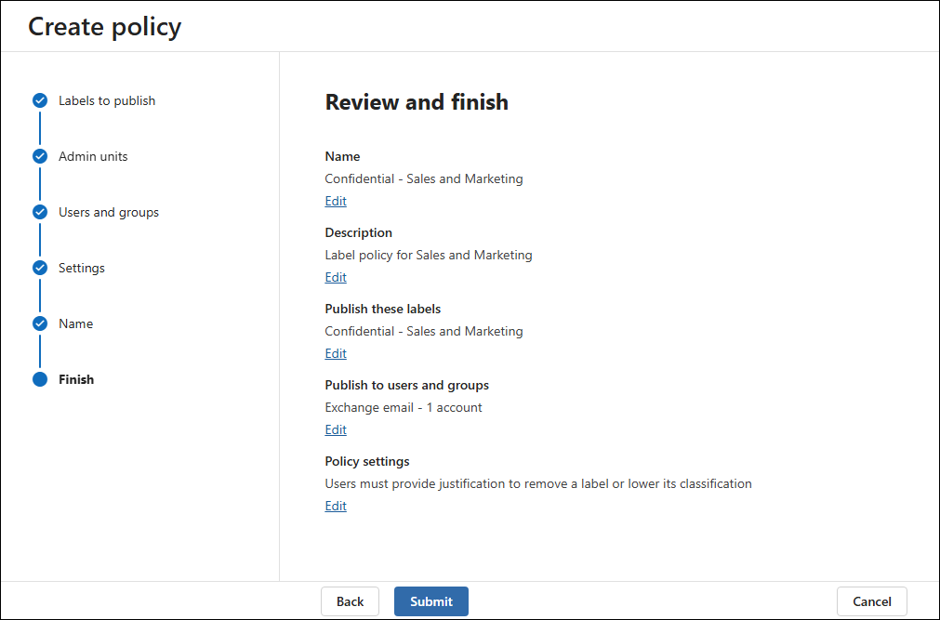Go Back to the previous step

click(351, 601)
